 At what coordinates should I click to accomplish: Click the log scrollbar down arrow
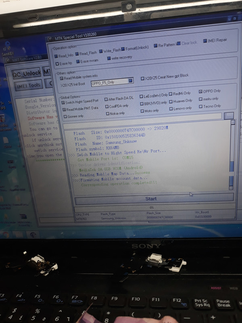click(x=231, y=188)
